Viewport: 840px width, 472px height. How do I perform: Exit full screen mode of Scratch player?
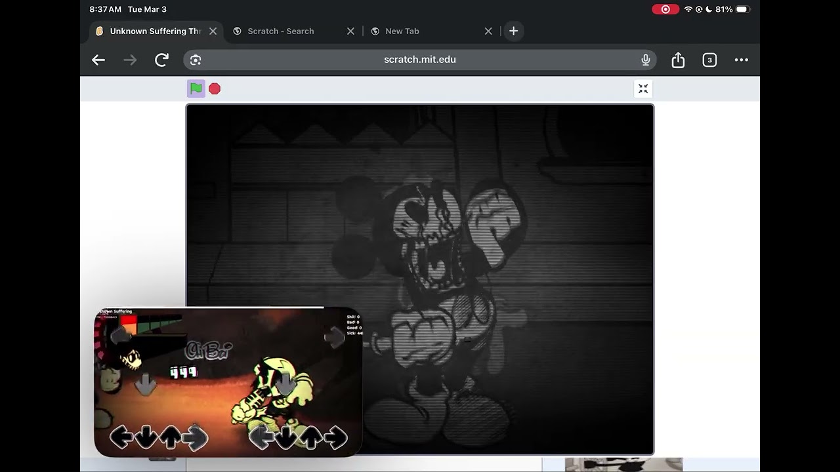[x=643, y=89]
